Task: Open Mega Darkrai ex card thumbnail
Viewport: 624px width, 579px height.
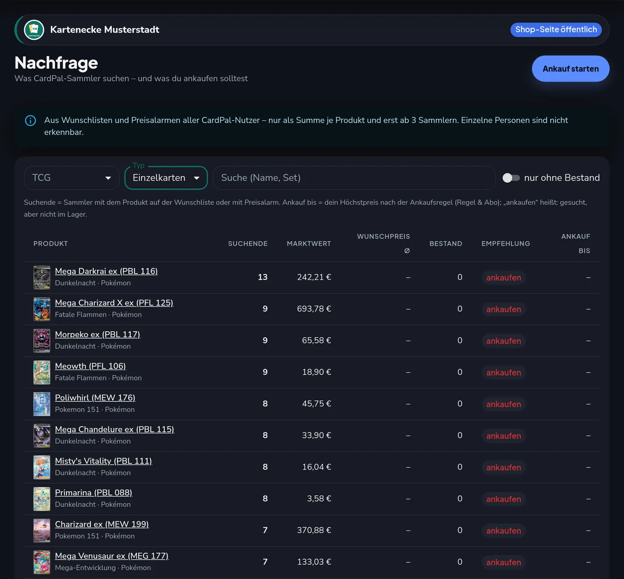Action: pyautogui.click(x=42, y=277)
